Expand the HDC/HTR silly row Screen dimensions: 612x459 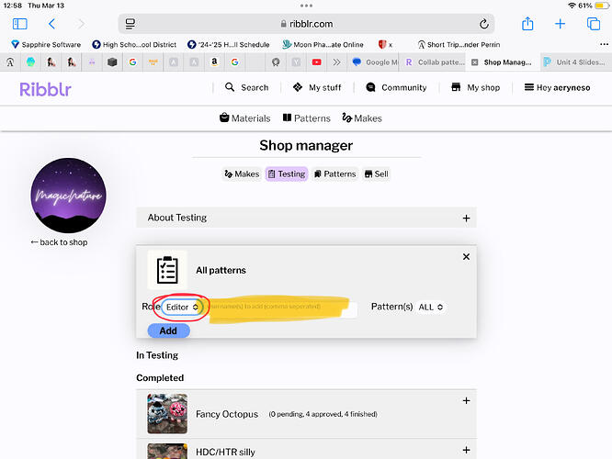[466, 450]
